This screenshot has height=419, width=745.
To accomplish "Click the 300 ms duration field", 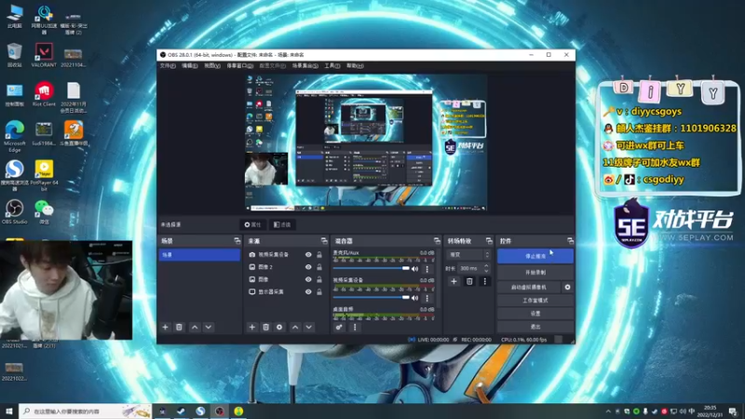I will (470, 268).
